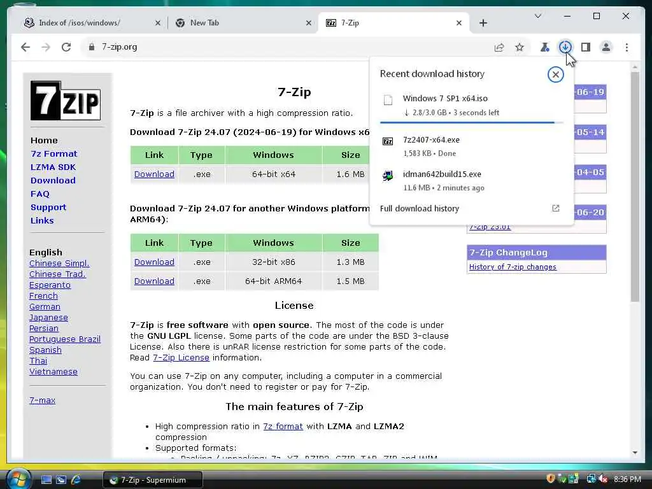Close the Recent download history popup
The width and height of the screenshot is (652, 489).
click(555, 75)
